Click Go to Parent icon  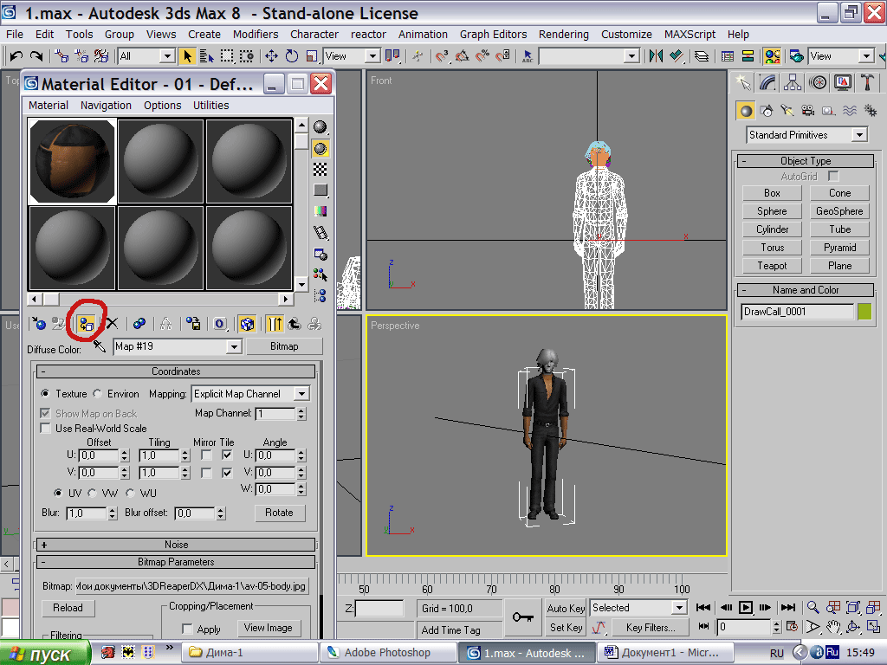(x=295, y=324)
